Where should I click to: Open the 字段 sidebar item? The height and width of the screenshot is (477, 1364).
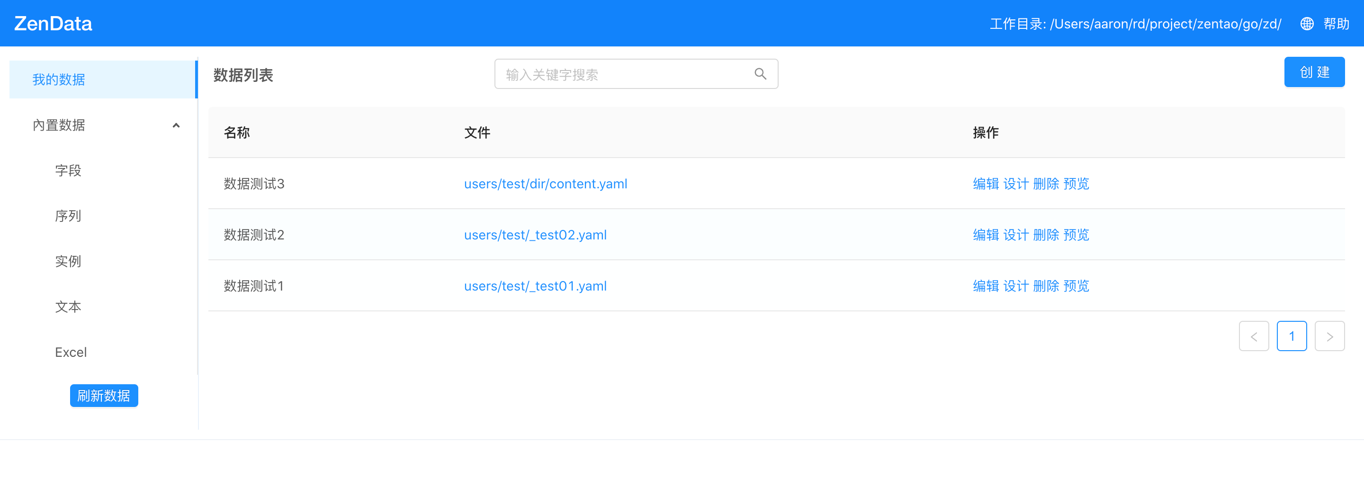click(x=68, y=170)
